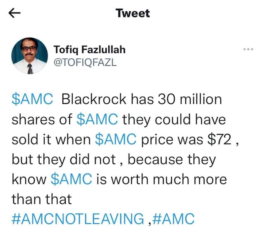Image resolution: width=266 pixels, height=234 pixels.
Task: Open the $AMC cashtag after 'know'
Action: coord(71,179)
